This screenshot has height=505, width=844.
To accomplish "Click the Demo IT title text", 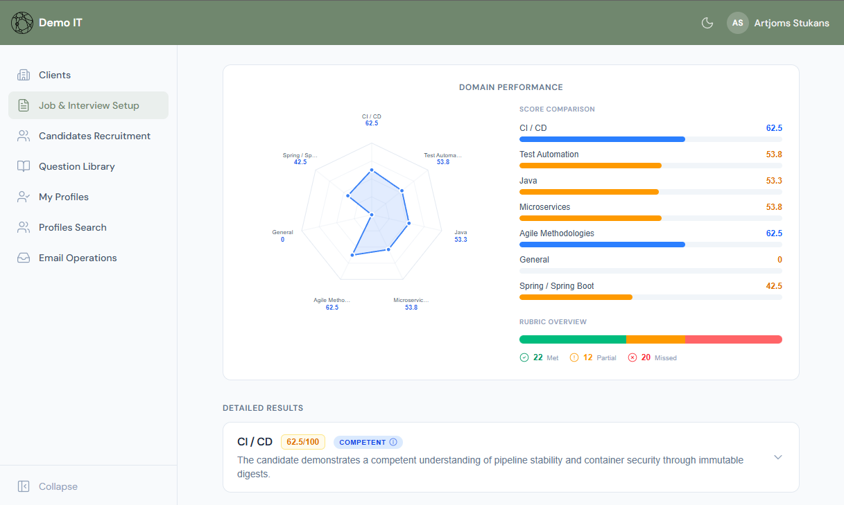I will coord(60,23).
